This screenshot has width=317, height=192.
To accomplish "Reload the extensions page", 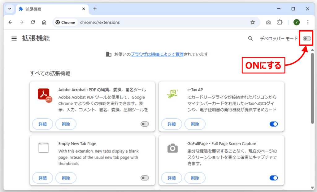I will 33,22.
